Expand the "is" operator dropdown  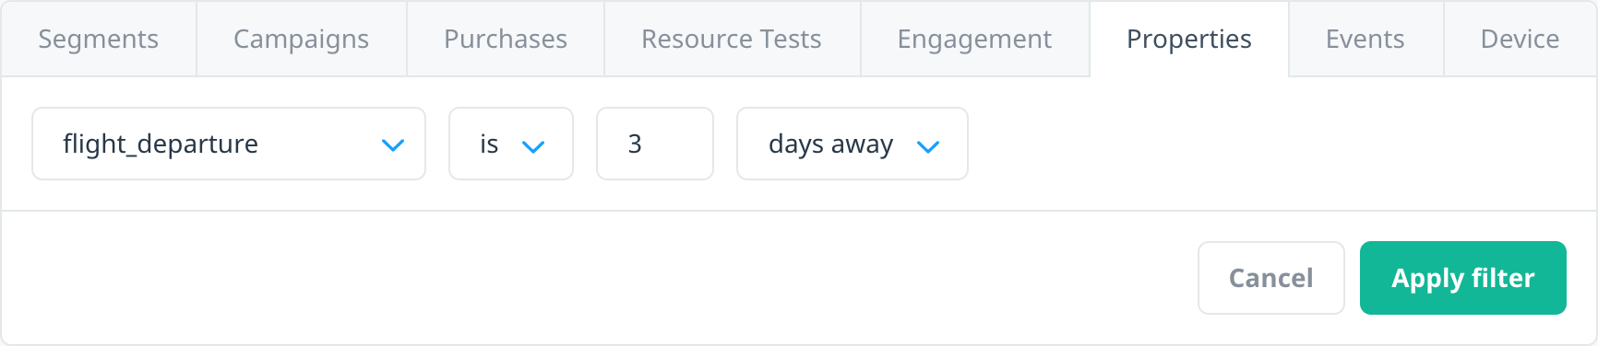click(511, 144)
